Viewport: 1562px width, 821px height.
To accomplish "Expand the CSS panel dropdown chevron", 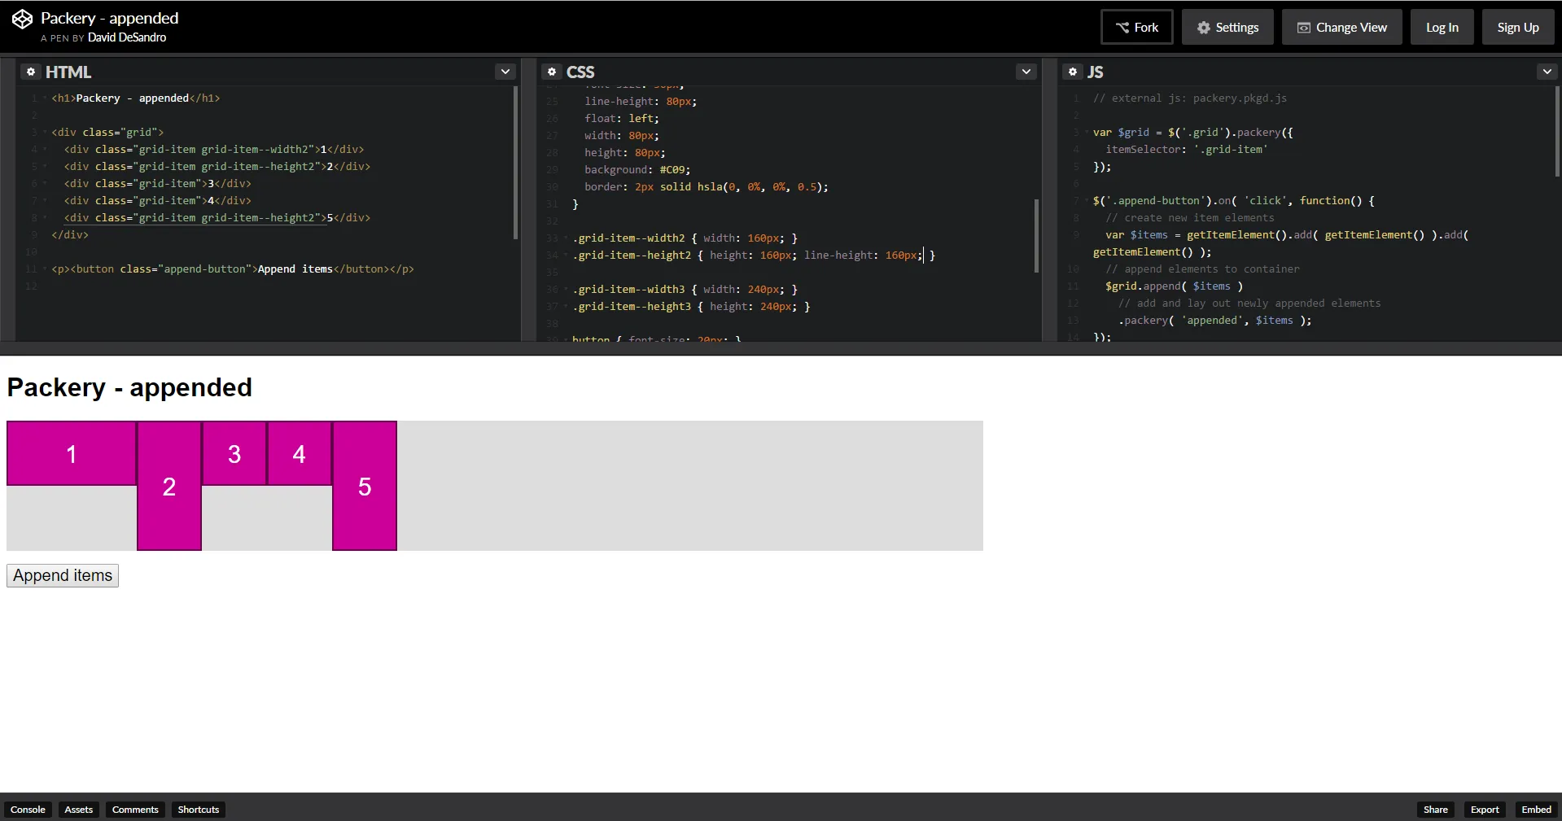I will coord(1026,72).
